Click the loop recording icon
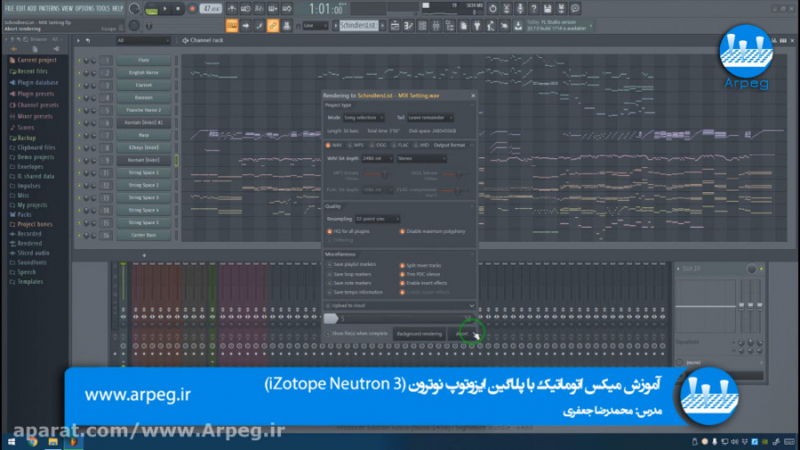The width and height of the screenshot is (800, 450). 287,9
